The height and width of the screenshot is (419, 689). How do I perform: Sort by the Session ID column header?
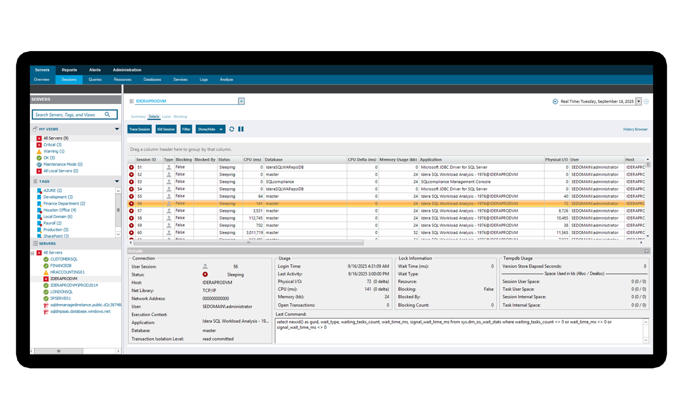(x=149, y=160)
